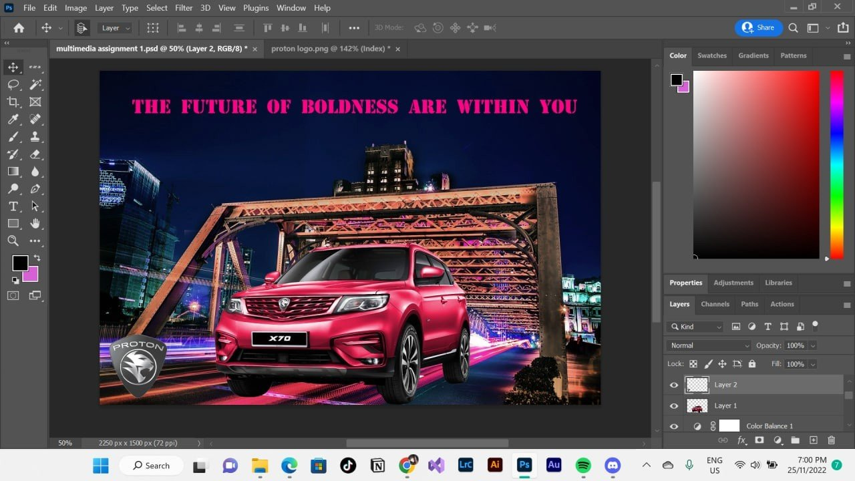Hide Layer 2 using eye icon
855x481 pixels.
coord(674,385)
